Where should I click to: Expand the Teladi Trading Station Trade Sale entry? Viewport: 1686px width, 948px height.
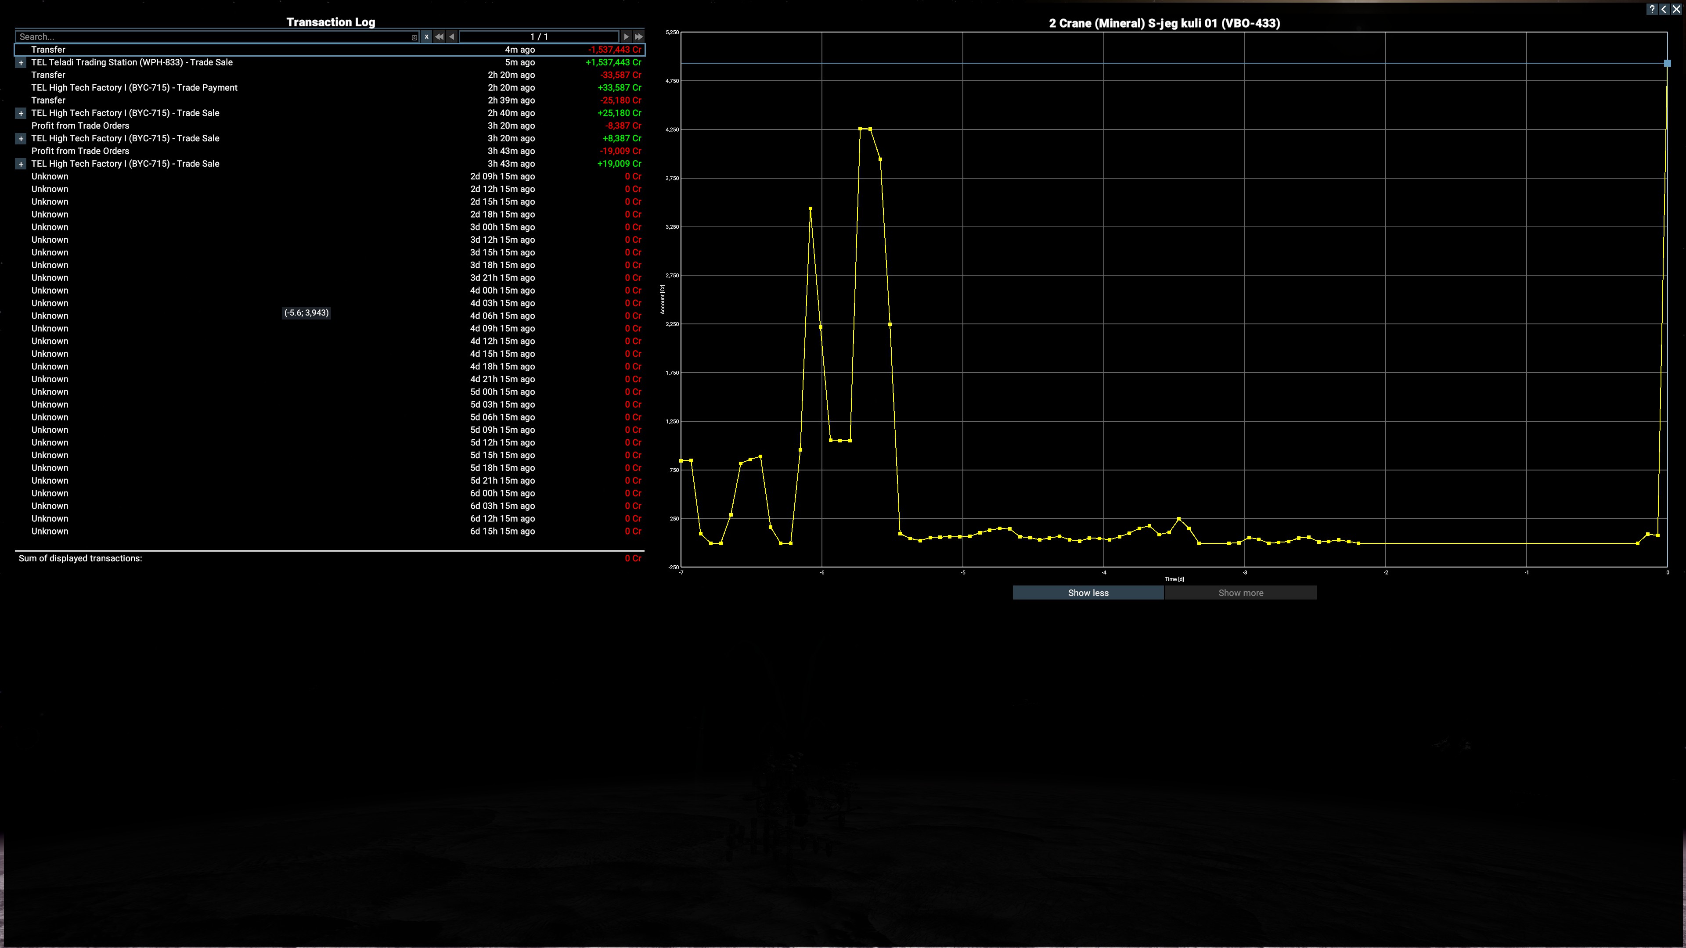pyautogui.click(x=21, y=63)
